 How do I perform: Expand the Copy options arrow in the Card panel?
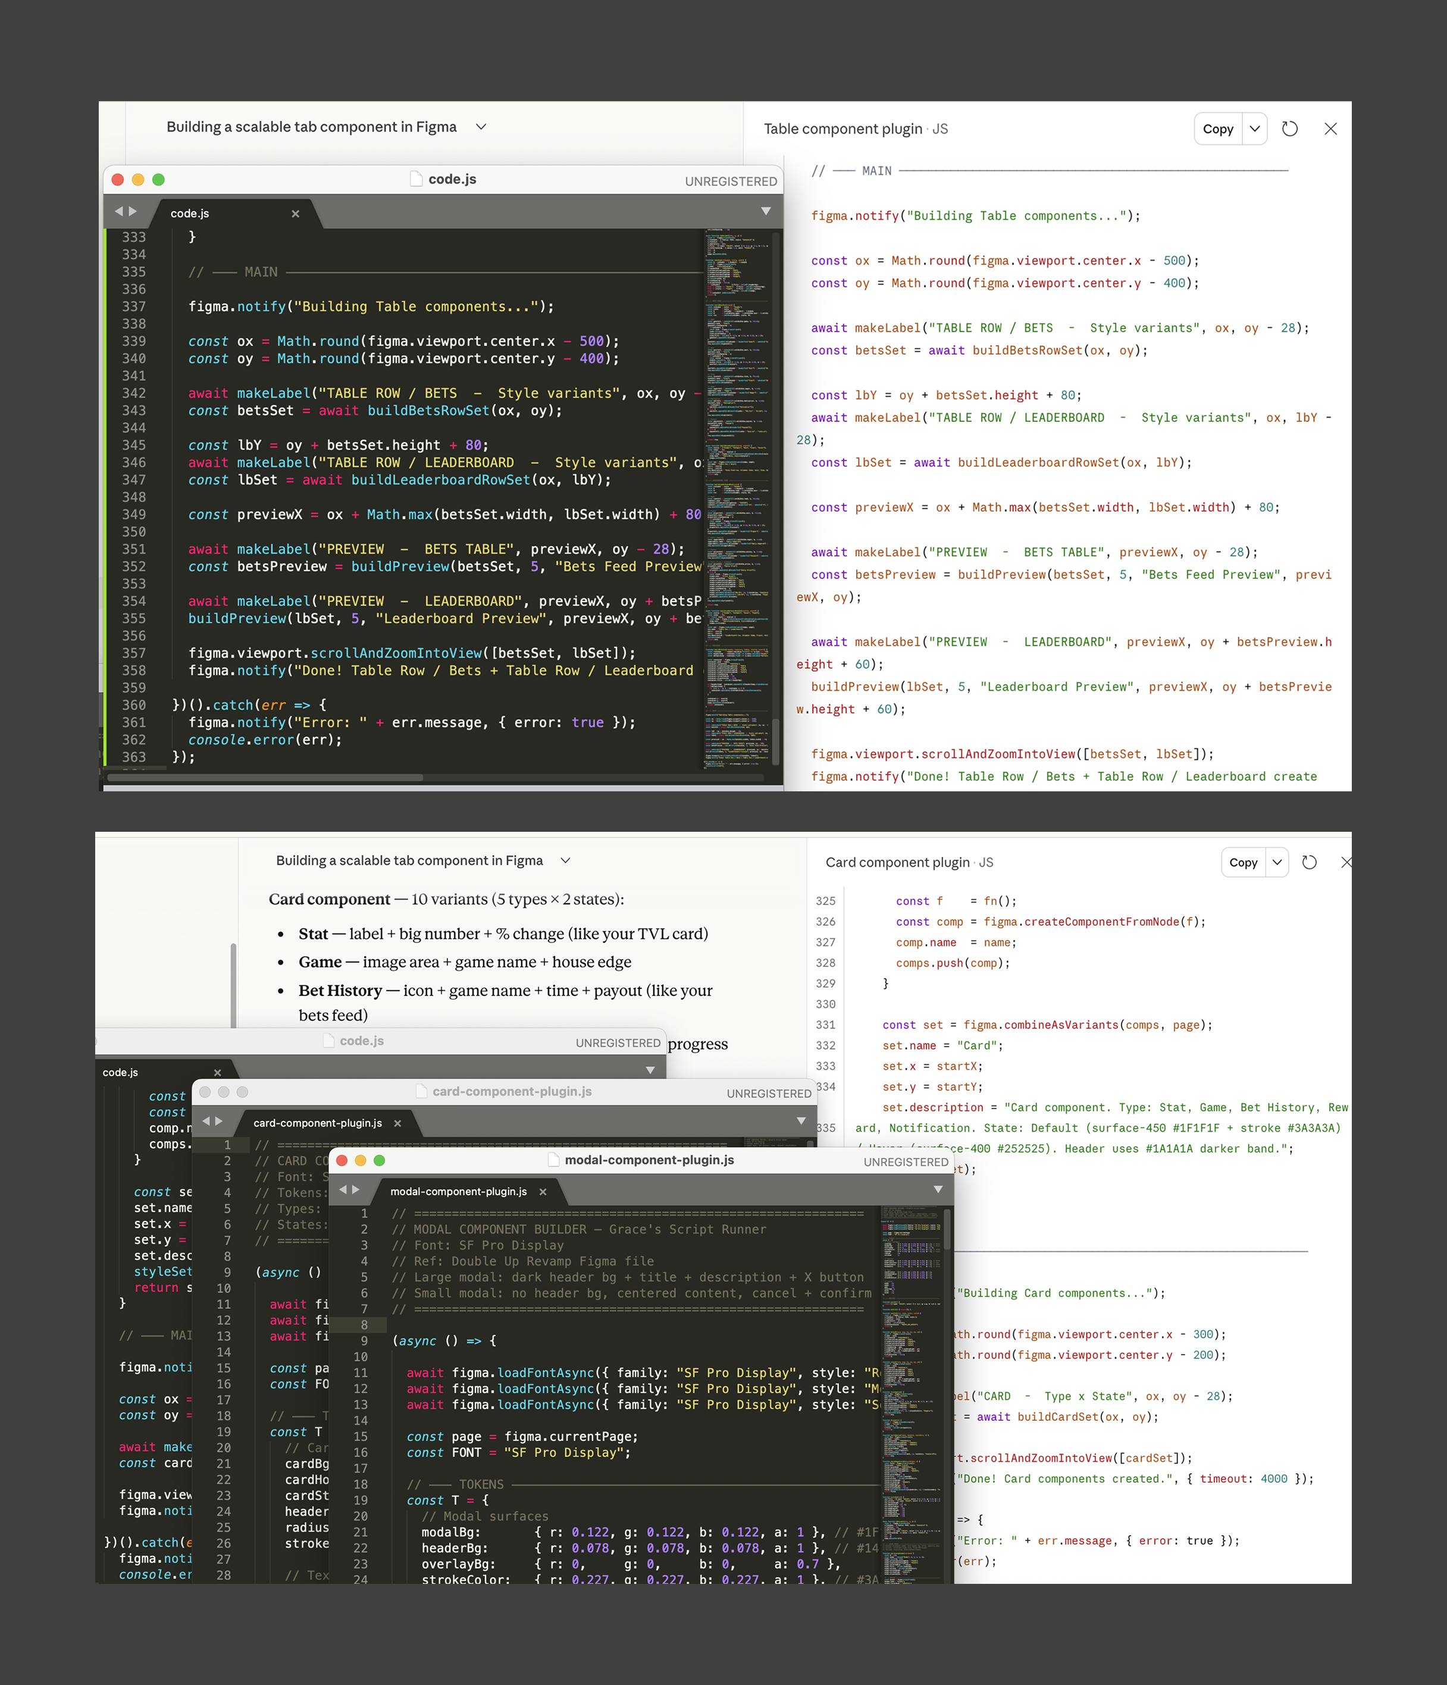1277,862
